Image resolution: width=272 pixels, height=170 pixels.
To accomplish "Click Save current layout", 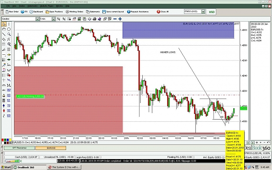I will (x=113, y=12).
